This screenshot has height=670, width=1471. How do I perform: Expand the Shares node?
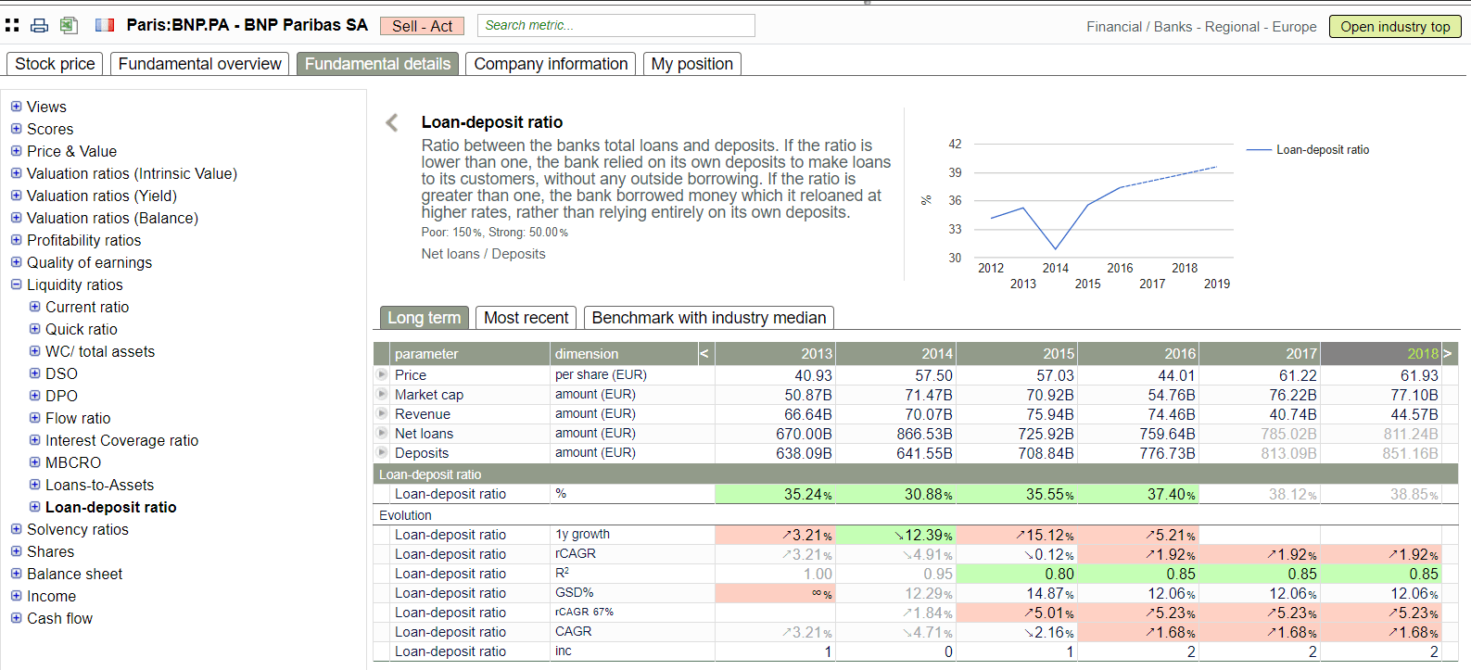coord(16,550)
